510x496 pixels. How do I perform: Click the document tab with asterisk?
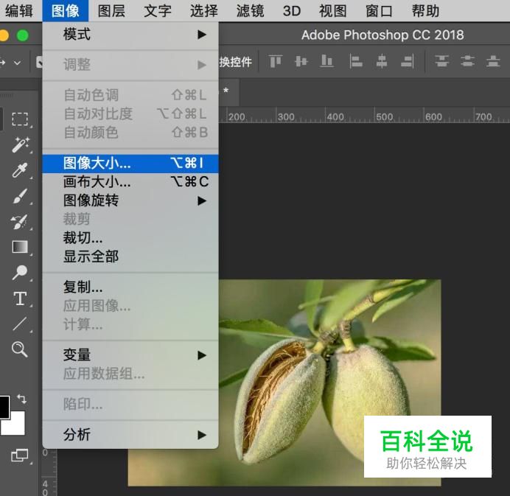pyautogui.click(x=229, y=92)
